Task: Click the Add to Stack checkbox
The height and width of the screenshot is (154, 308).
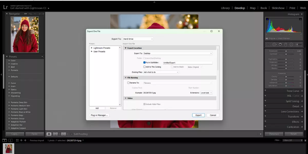Action: pyautogui.click(x=172, y=67)
